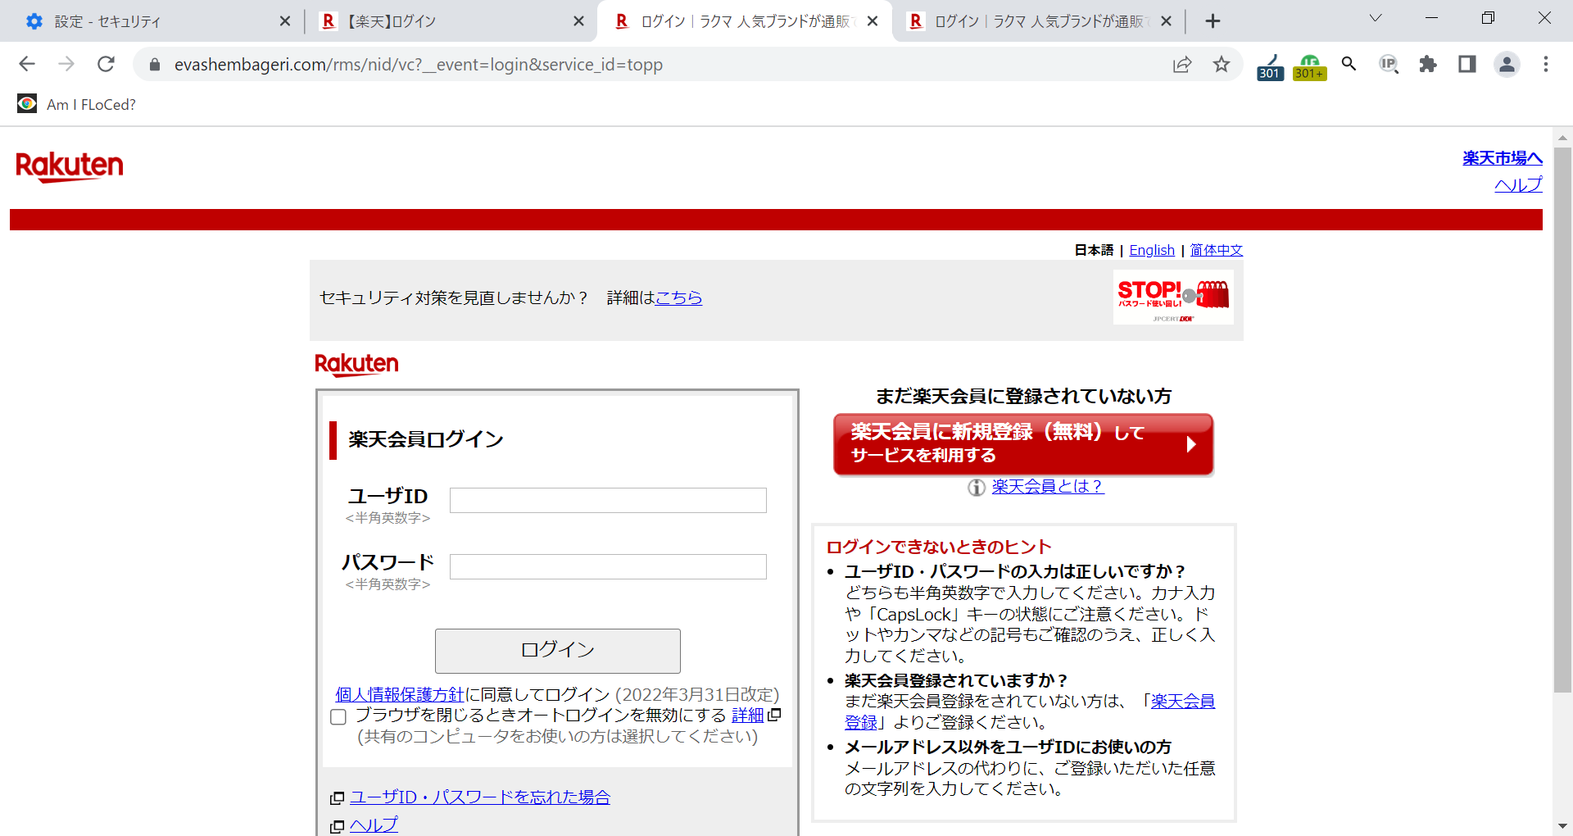Image resolution: width=1573 pixels, height=836 pixels.
Task: Open the こちら security details link
Action: [x=678, y=298]
